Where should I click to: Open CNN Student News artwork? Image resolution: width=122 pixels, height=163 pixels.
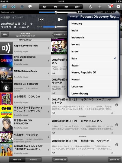pyautogui.click(x=6, y=61)
